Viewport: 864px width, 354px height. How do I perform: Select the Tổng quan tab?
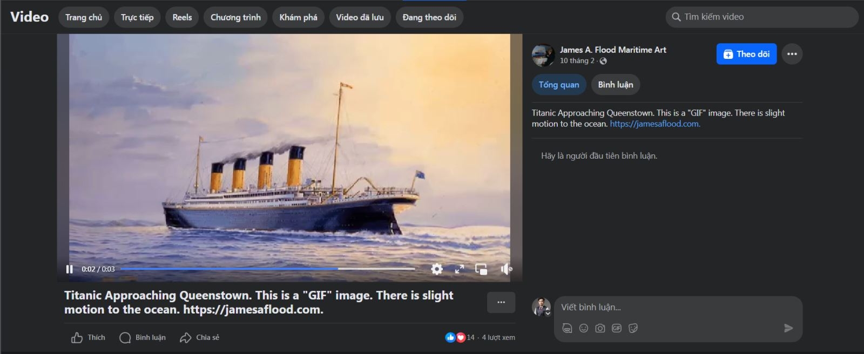(559, 85)
